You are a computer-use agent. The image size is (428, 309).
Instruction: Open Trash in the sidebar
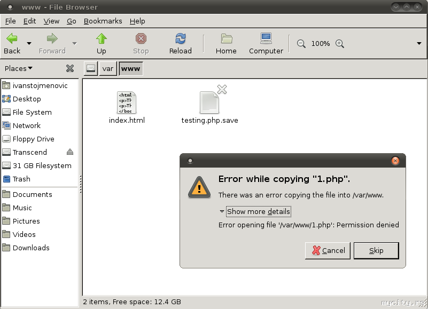(x=40, y=179)
